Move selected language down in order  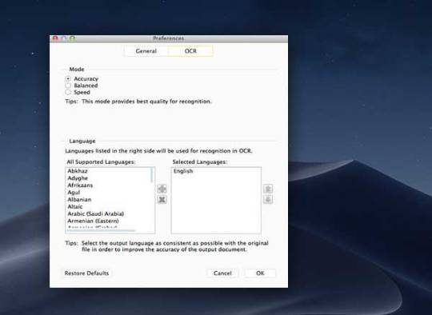(268, 199)
